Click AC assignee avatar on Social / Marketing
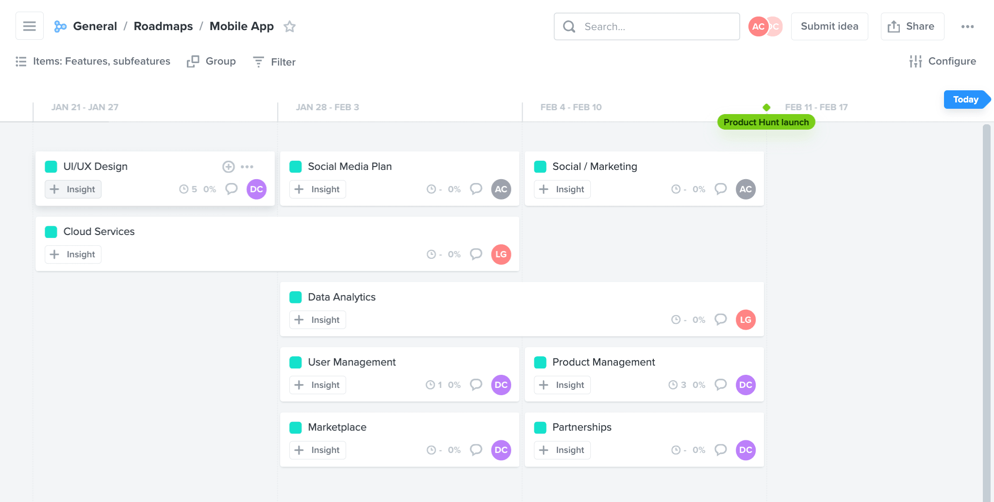 tap(746, 189)
